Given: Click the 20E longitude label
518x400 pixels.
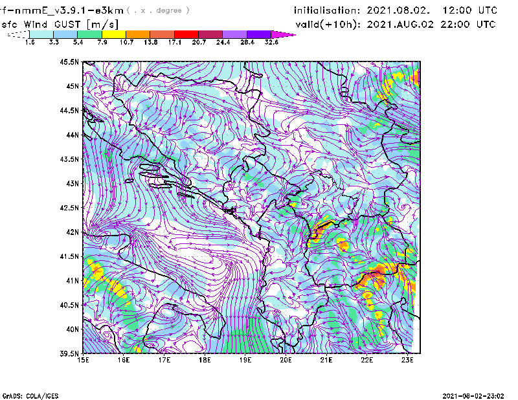Looking at the screenshot, I should 286,360.
